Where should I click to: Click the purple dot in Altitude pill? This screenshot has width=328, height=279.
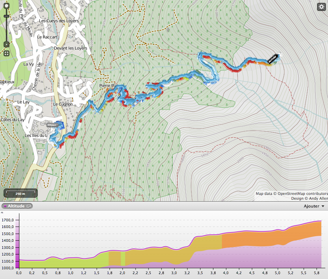point(5,206)
